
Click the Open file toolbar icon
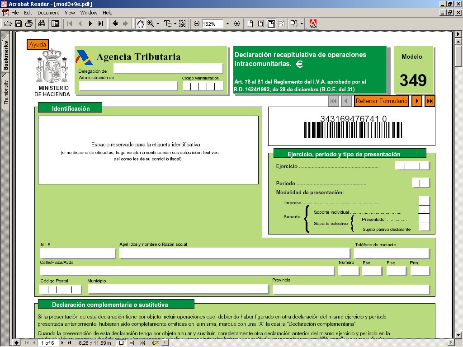click(8, 23)
